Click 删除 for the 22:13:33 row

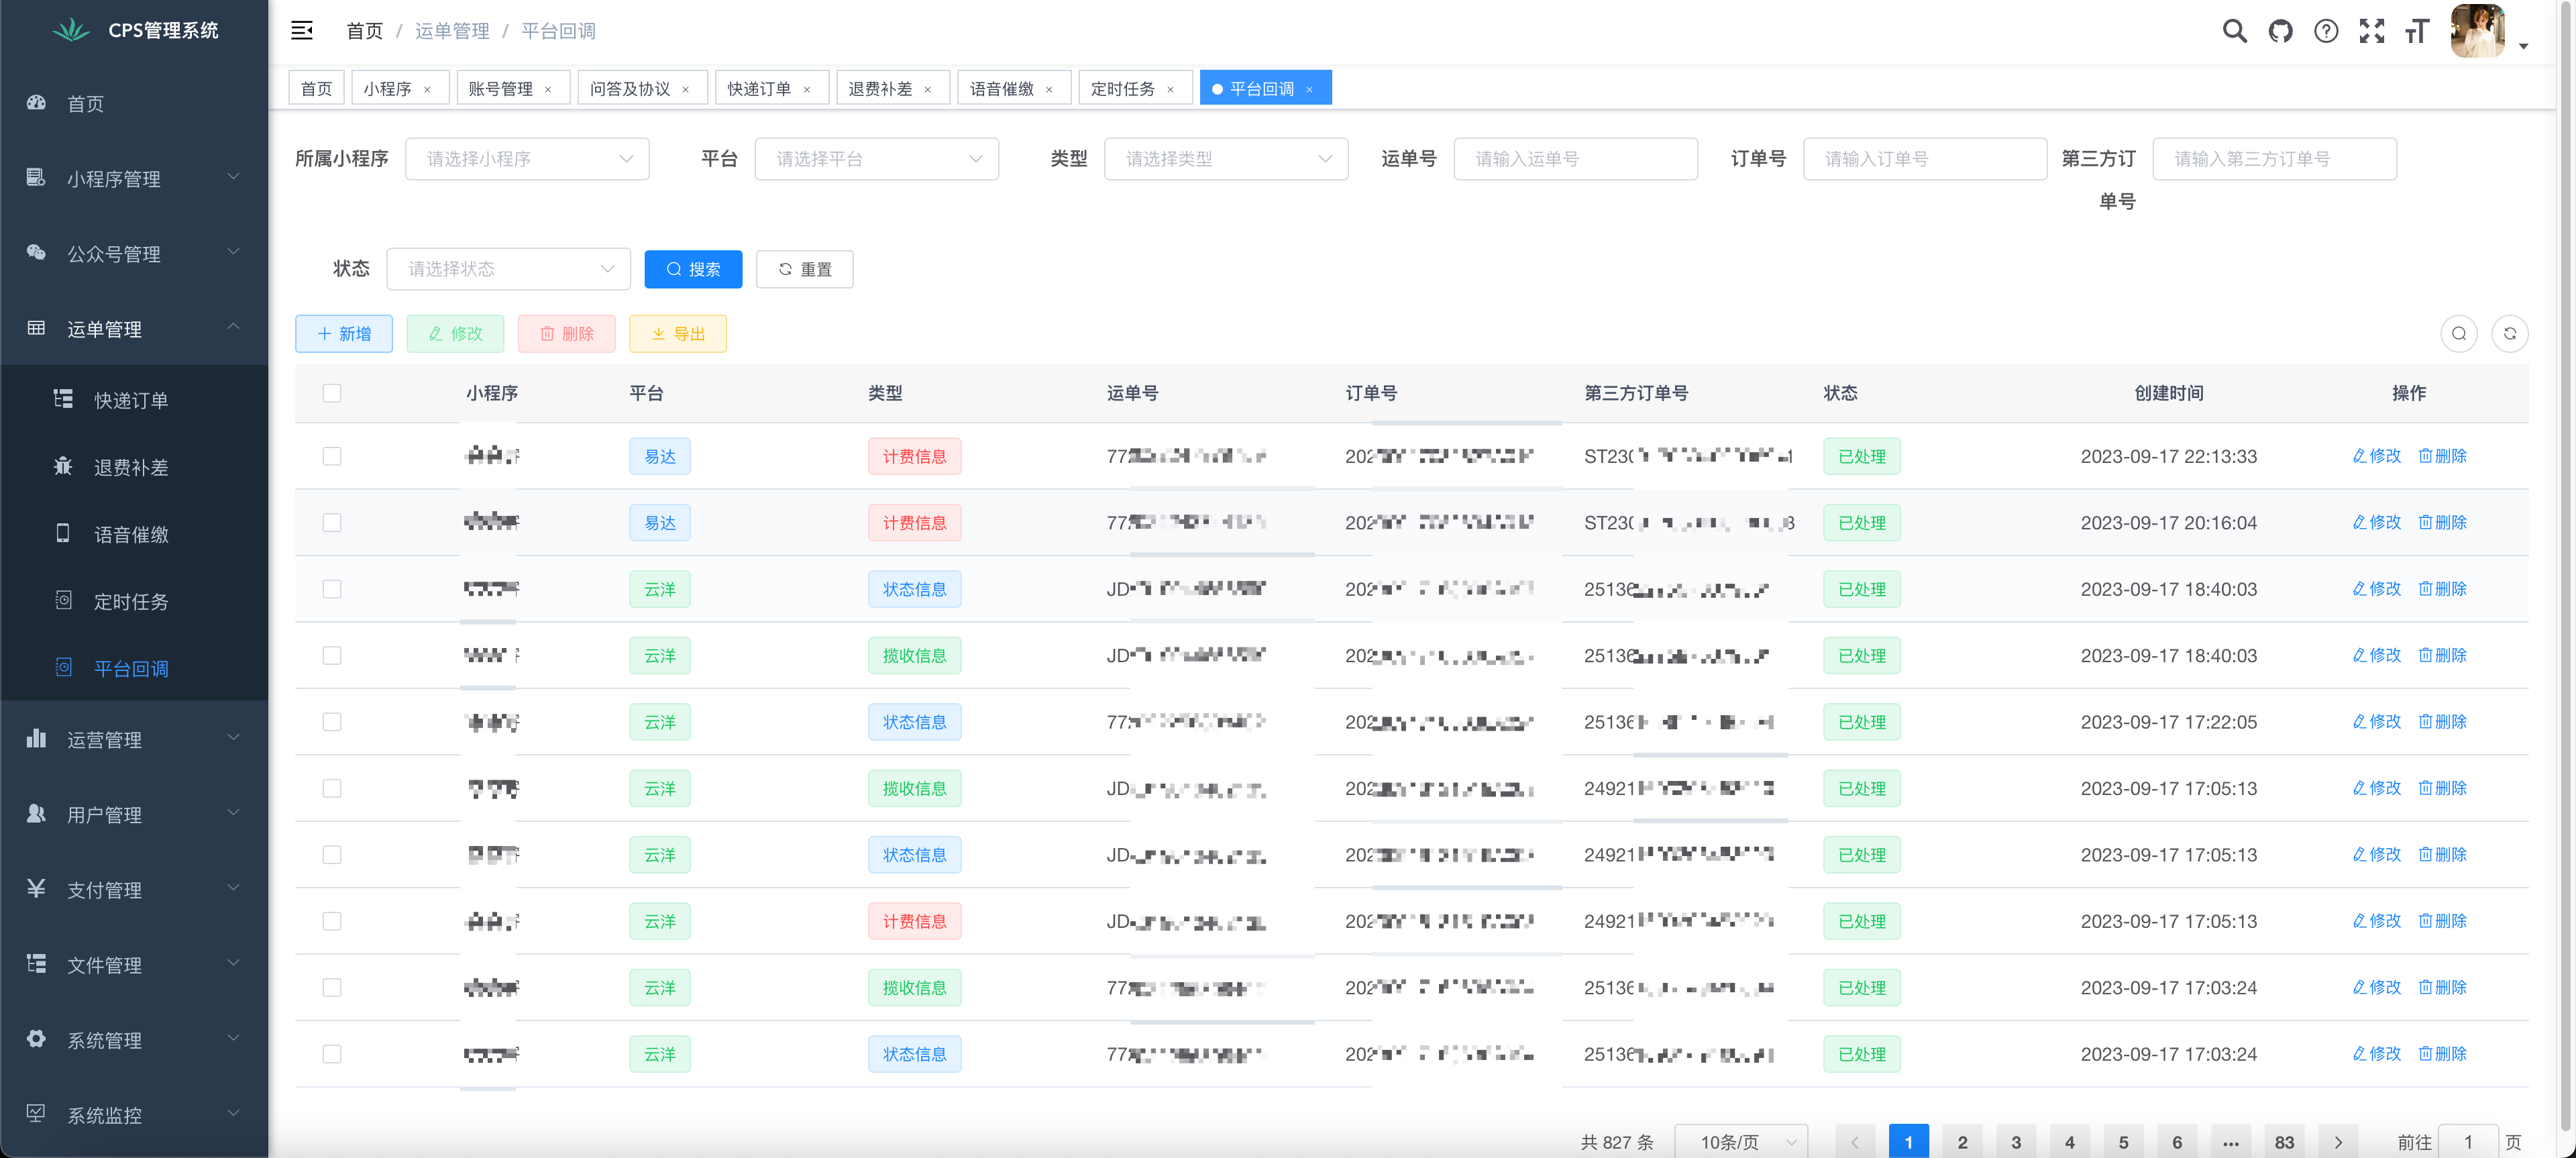[x=2442, y=456]
